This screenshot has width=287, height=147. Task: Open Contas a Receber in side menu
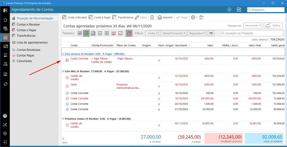click(x=28, y=25)
